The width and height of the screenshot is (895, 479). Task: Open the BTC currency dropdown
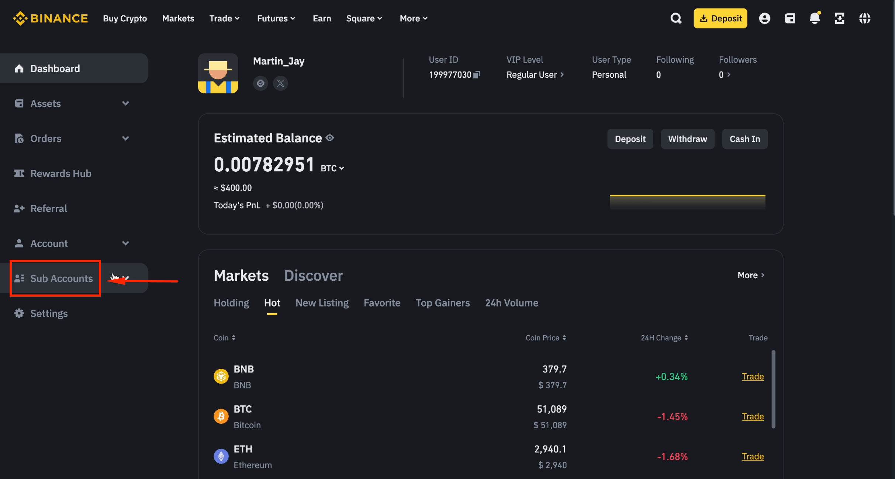[x=332, y=168]
